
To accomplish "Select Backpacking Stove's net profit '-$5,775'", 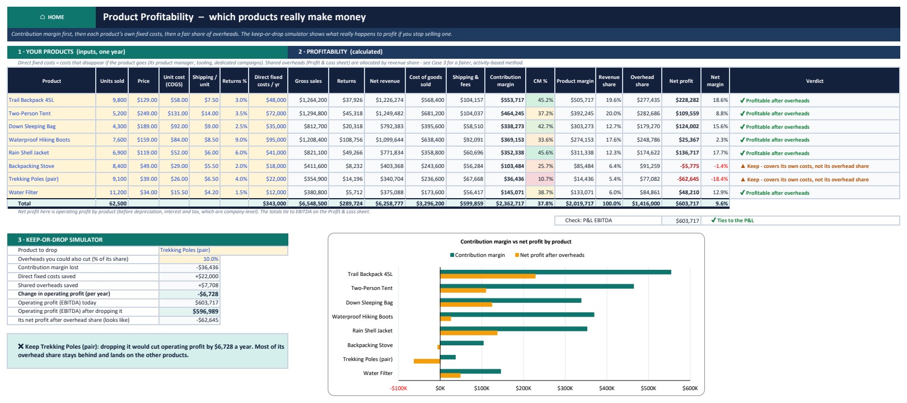I will pyautogui.click(x=681, y=166).
